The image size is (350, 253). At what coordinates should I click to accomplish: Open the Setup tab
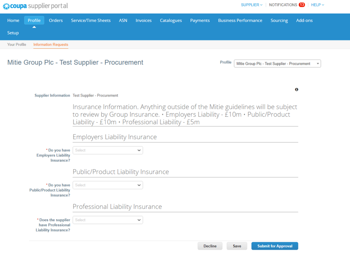point(13,32)
